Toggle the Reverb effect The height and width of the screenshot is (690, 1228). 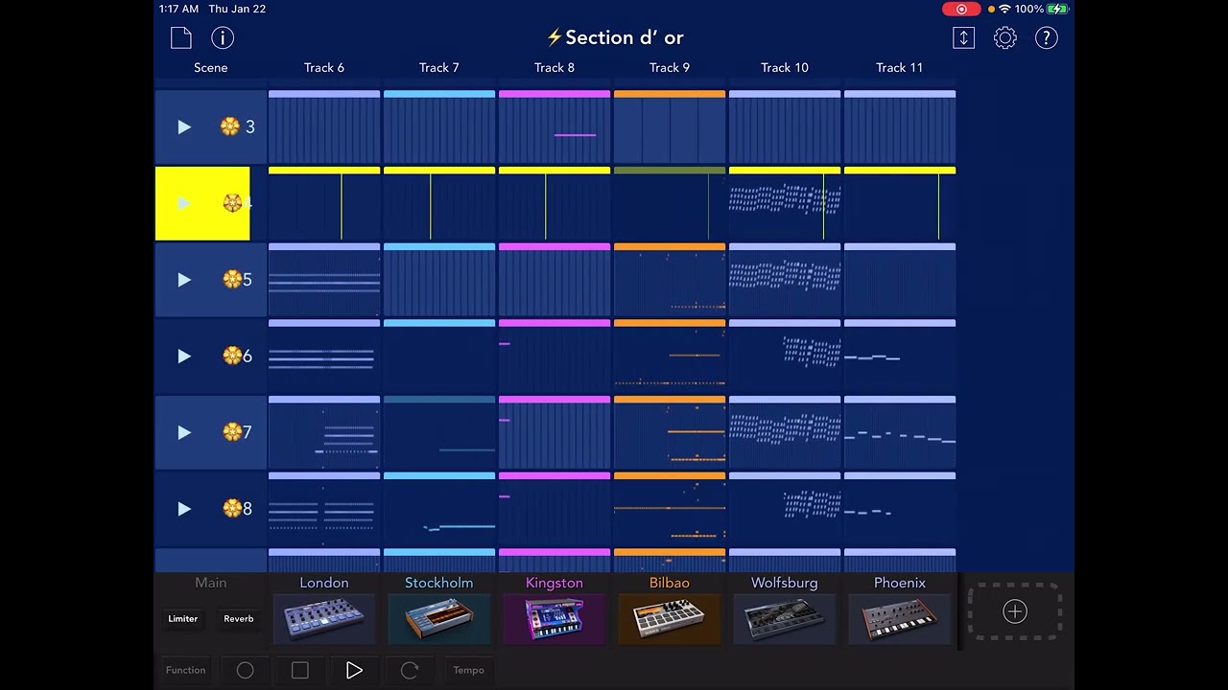click(x=239, y=619)
